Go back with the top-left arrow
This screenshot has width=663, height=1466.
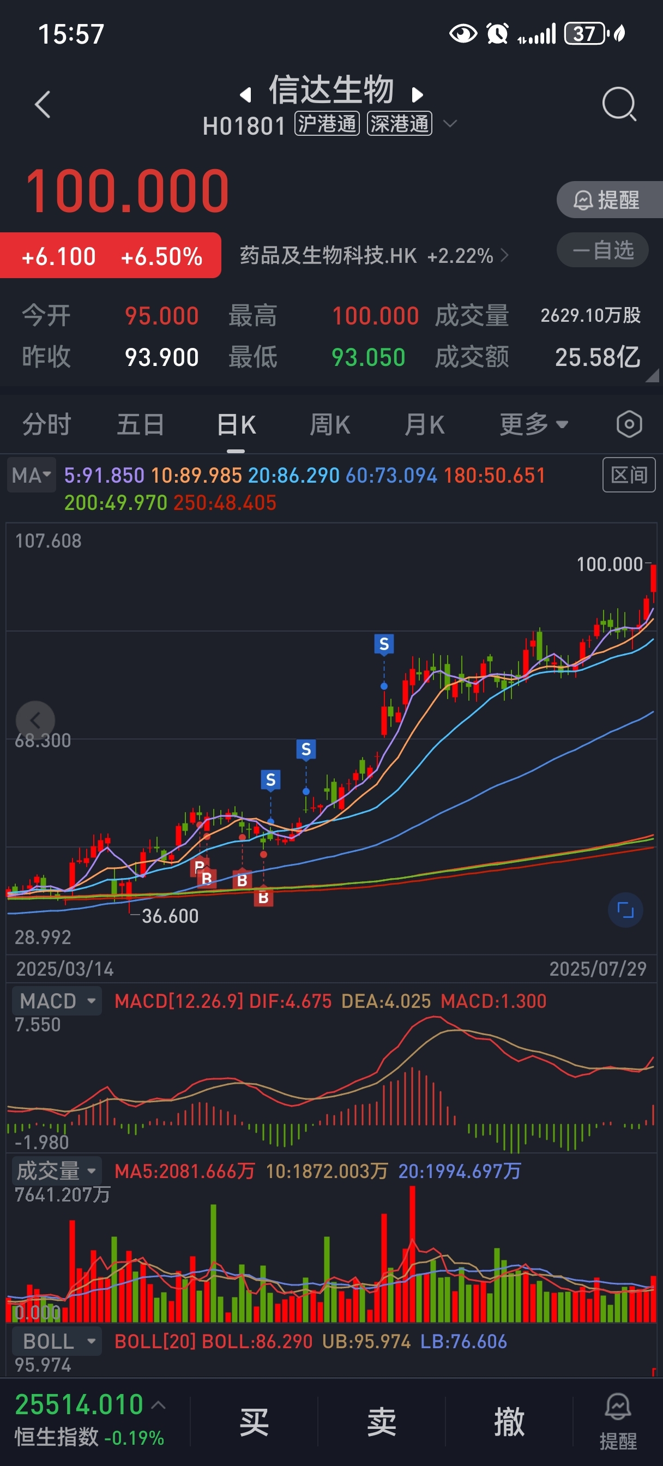point(43,105)
